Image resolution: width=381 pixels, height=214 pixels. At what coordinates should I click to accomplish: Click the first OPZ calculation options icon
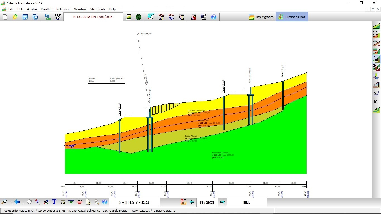pyautogui.click(x=161, y=17)
